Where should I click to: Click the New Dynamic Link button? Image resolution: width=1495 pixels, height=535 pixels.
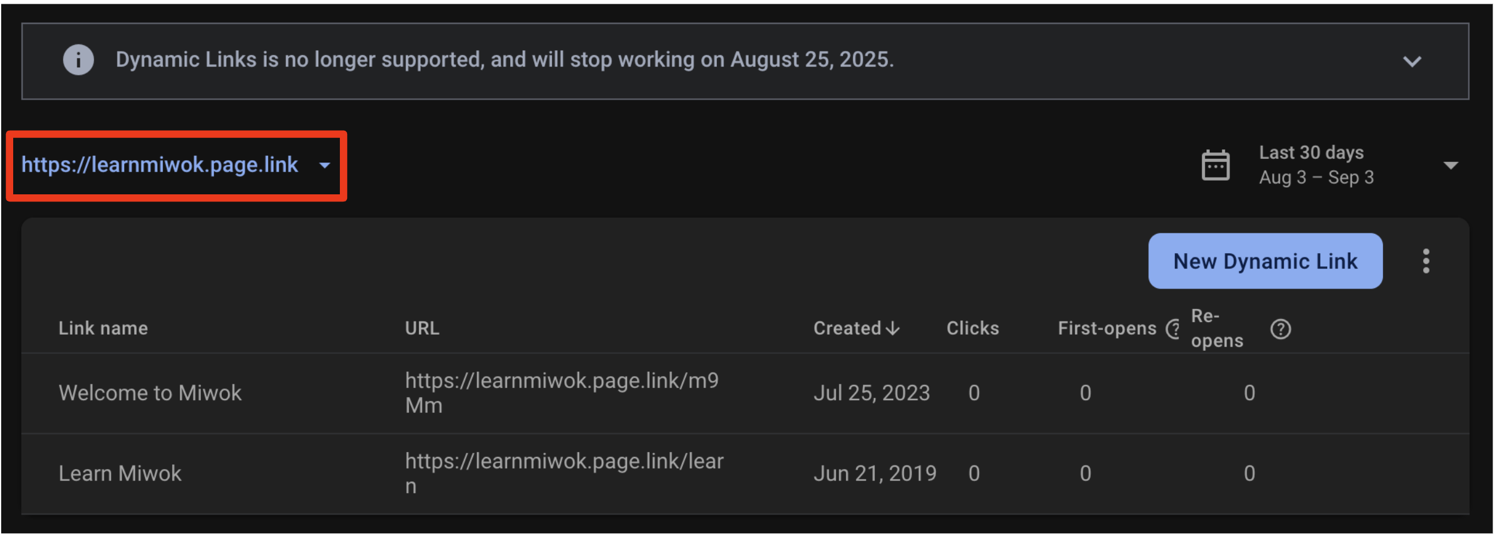(x=1265, y=261)
